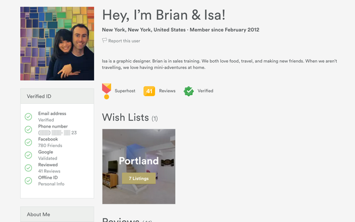
Task: Click the check icon next to Phone number
Action: tap(28, 129)
